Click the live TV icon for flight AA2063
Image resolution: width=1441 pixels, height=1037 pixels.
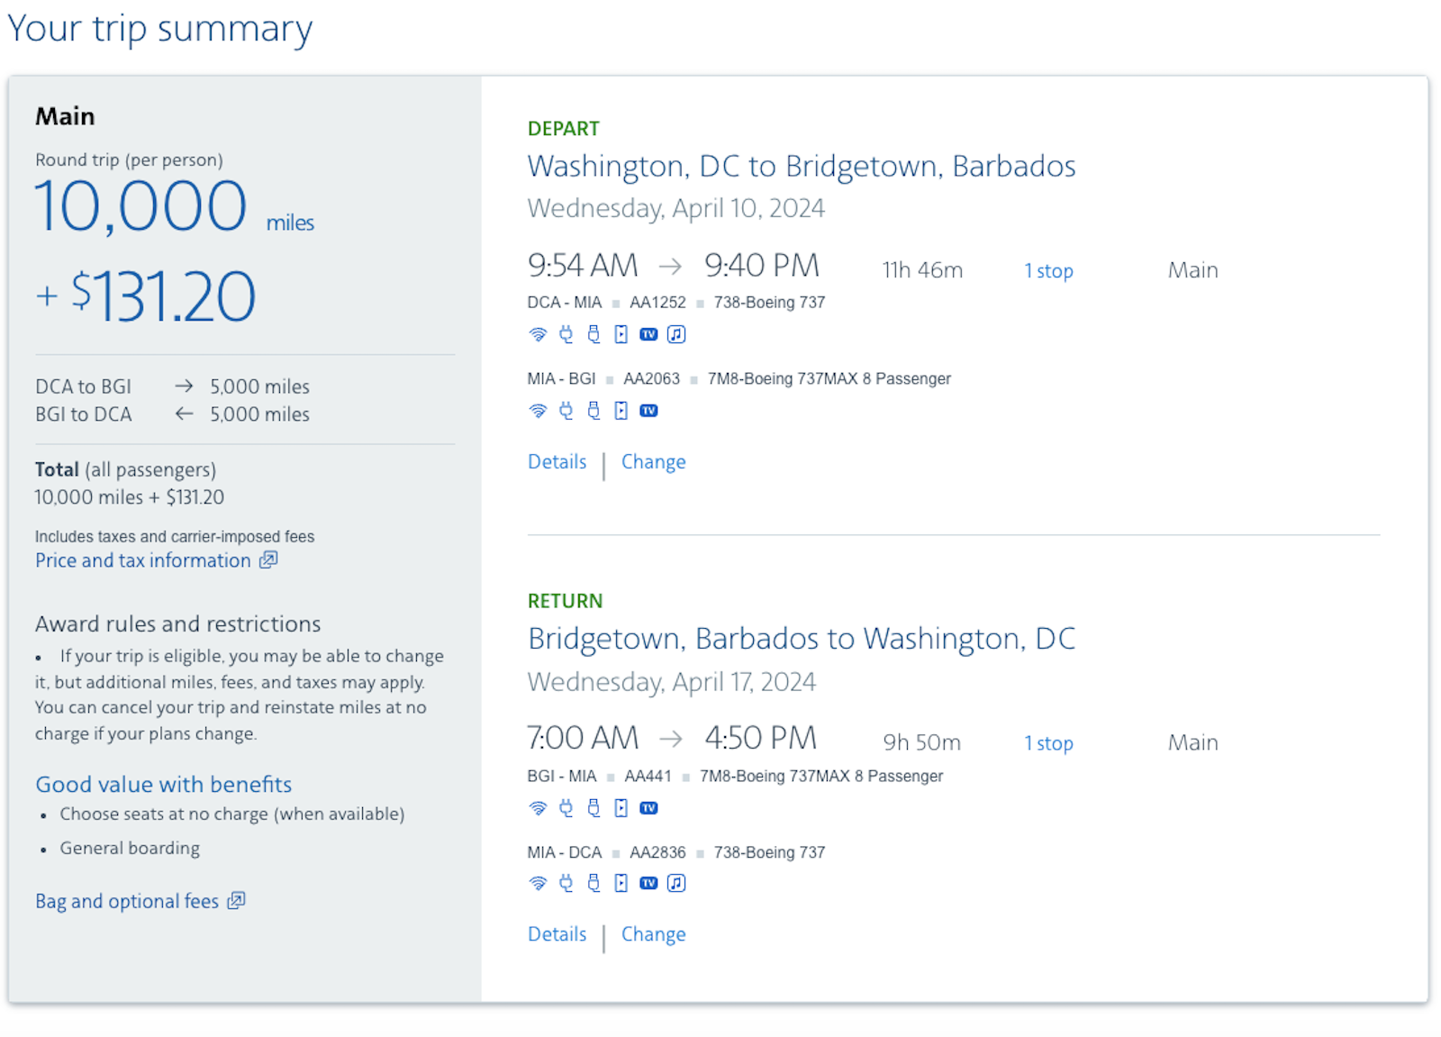point(648,411)
